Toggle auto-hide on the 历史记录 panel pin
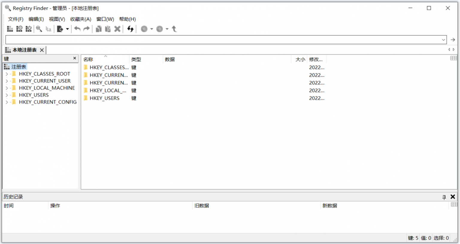 click(444, 197)
